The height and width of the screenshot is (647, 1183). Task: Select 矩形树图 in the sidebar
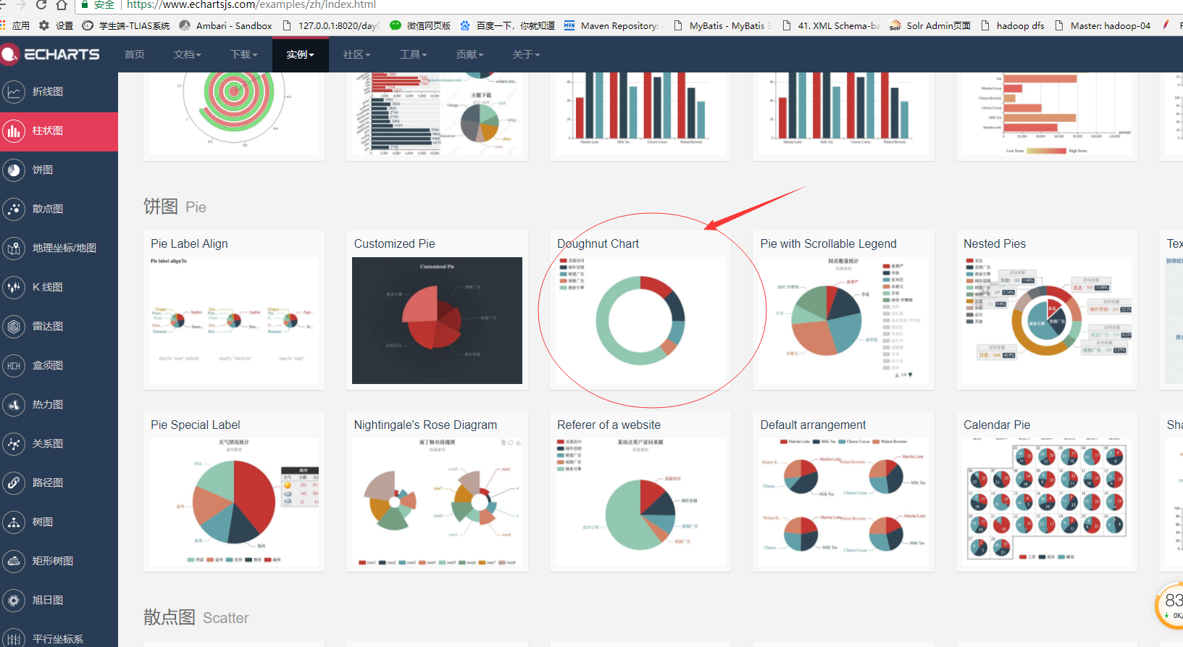coord(53,562)
